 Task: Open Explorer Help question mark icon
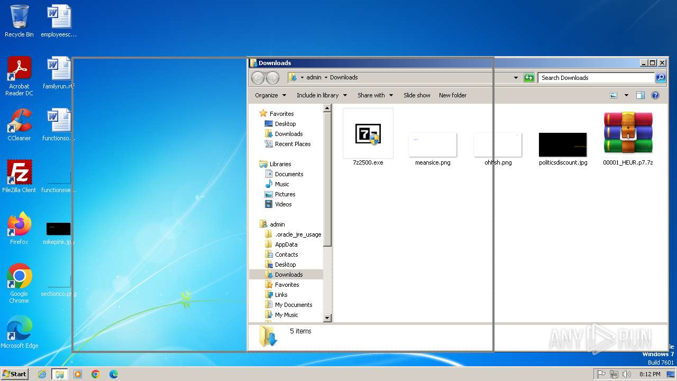(x=655, y=95)
